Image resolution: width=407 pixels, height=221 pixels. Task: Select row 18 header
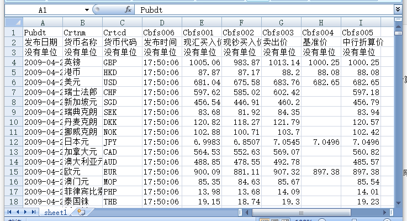[14, 202]
